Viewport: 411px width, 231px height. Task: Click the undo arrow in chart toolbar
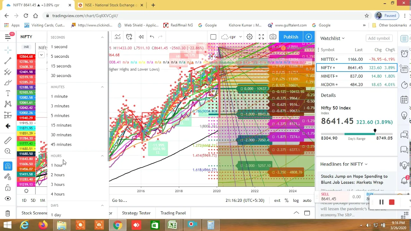152,37
